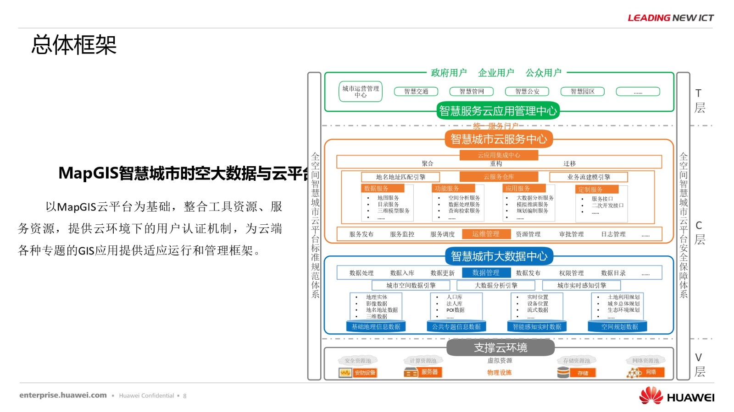Click the orange 智慧城市云服务中心 banner
734x412 pixels.
click(499, 139)
